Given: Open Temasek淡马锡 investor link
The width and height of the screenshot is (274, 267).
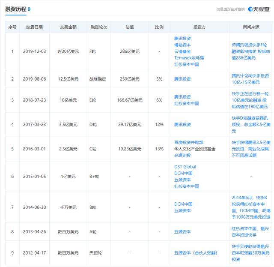Looking at the screenshot, I should coord(189,58).
